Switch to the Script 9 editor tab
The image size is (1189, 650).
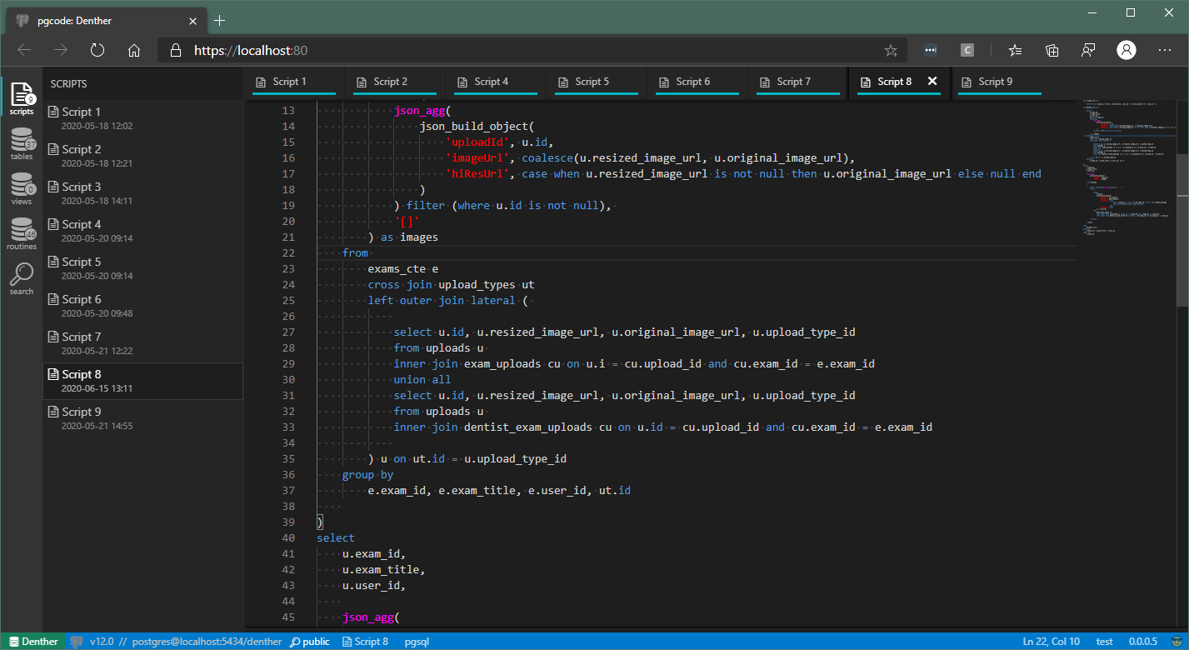pos(999,82)
